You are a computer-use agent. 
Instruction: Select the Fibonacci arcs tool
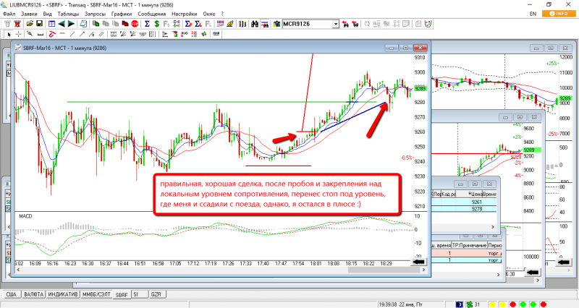coord(142,34)
